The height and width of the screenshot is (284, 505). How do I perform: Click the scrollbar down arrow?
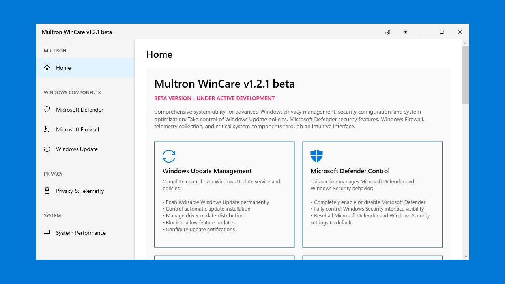tap(465, 256)
